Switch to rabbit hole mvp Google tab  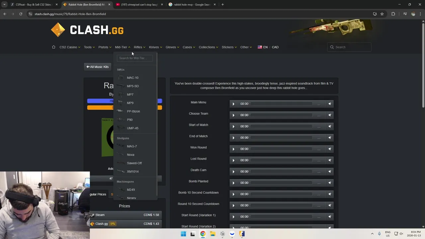click(192, 5)
